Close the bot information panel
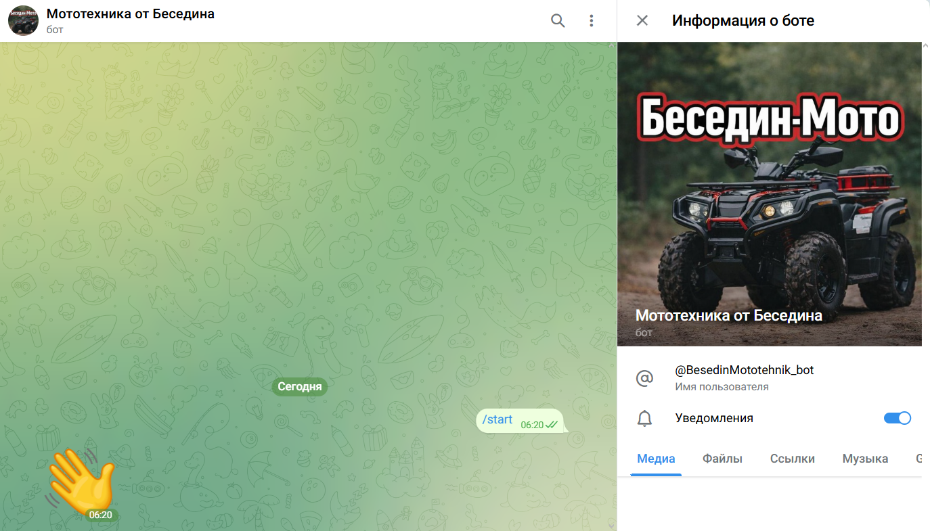The width and height of the screenshot is (930, 531). (642, 21)
